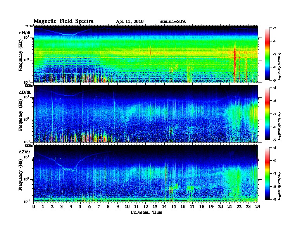Click the dD/dt spectrogram plot
Viewport: 307px width, 237px height.
click(x=146, y=114)
